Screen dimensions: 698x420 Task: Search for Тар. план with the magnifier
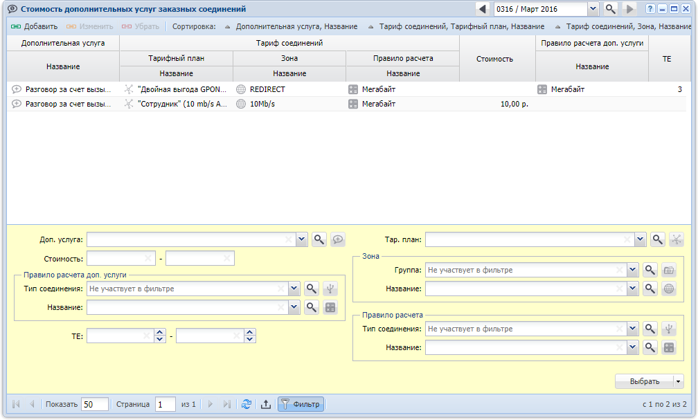[x=658, y=239]
